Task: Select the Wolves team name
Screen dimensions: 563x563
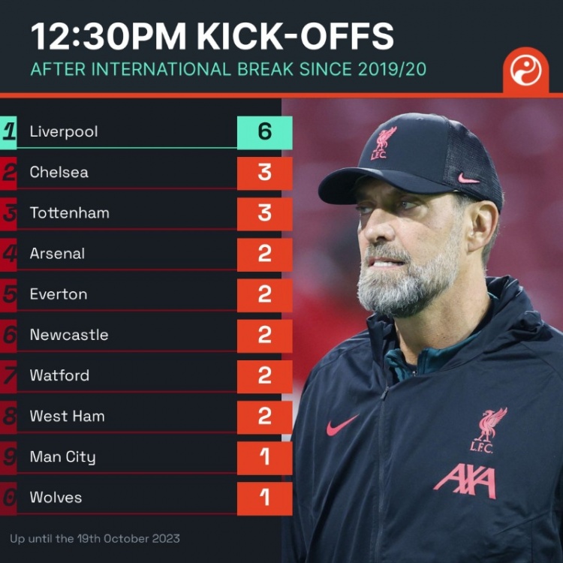Action: point(56,498)
